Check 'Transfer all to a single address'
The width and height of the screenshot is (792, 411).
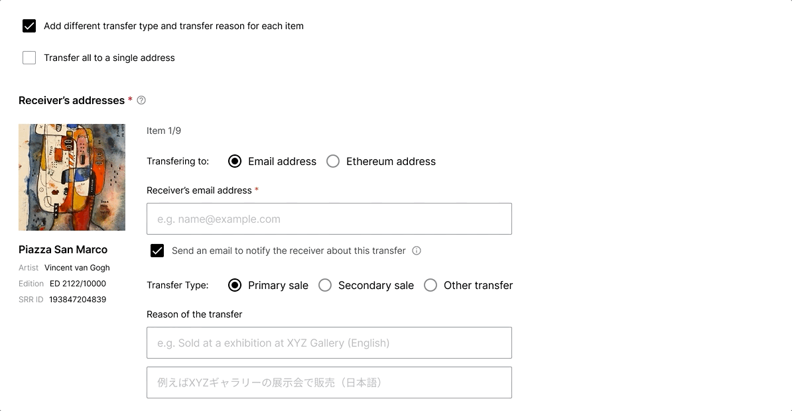click(x=29, y=58)
